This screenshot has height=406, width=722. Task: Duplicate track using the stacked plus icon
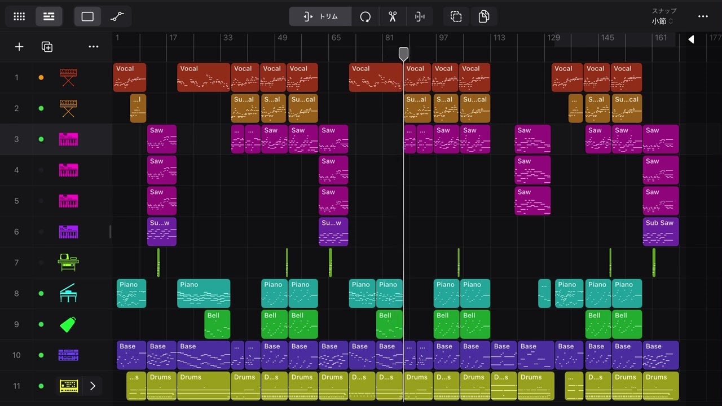tap(47, 47)
